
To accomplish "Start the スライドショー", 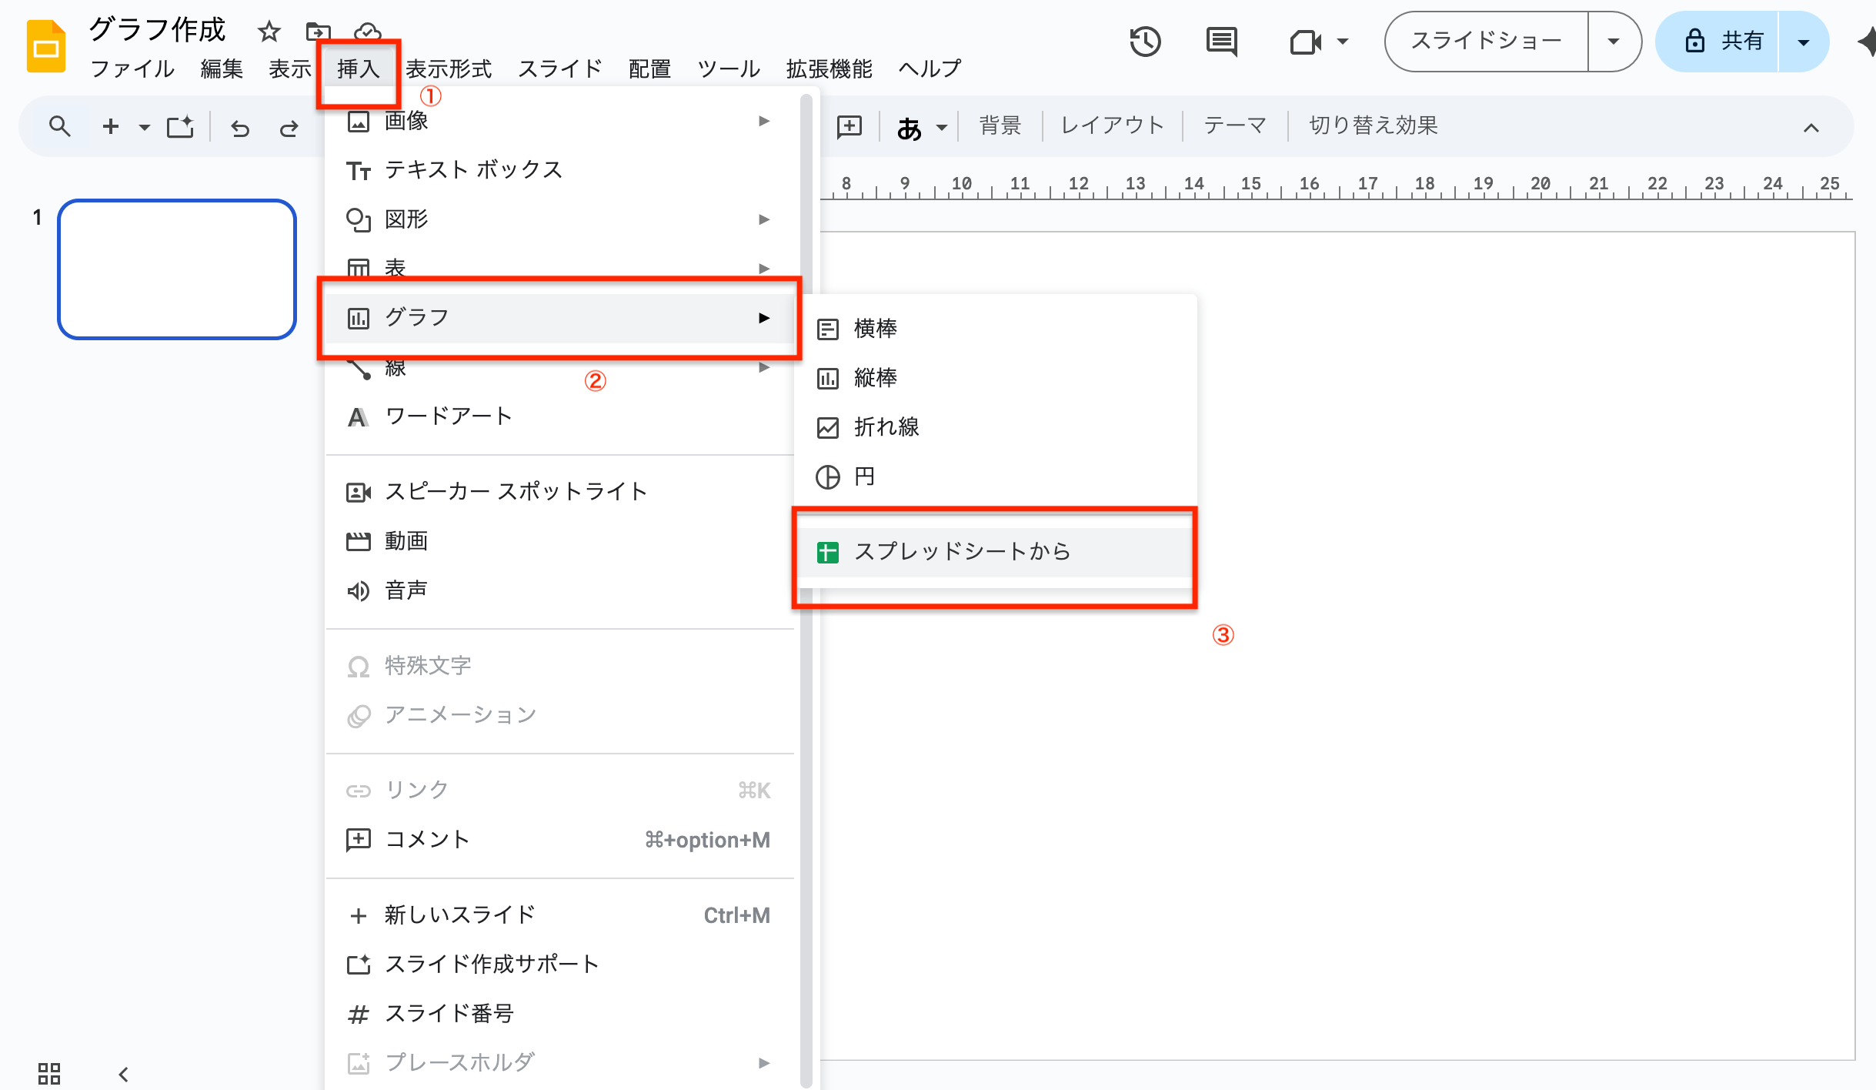I will (1485, 40).
